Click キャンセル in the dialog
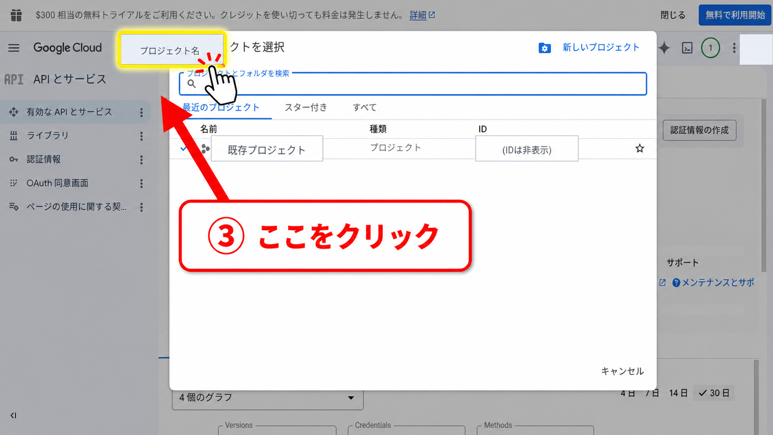773x435 pixels. [622, 371]
